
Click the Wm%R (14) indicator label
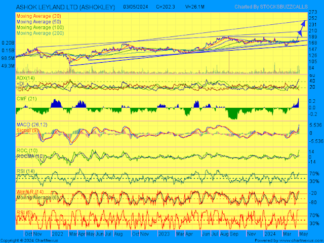tap(30, 192)
